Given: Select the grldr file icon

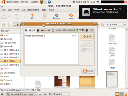Looking at the screenshot, I should (x=112, y=50).
